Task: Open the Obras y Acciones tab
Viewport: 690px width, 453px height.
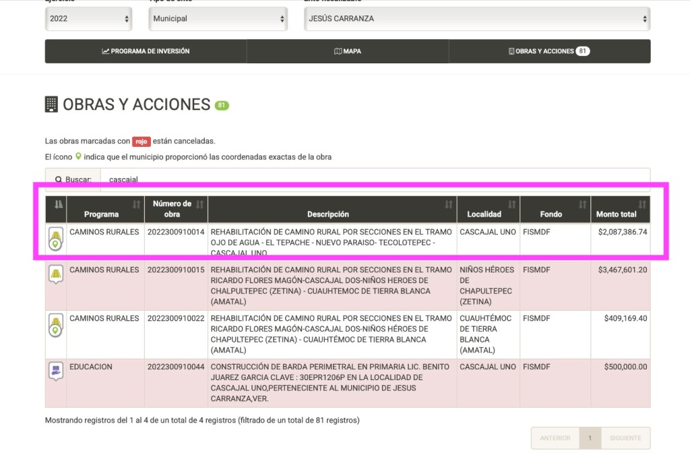Action: point(549,51)
